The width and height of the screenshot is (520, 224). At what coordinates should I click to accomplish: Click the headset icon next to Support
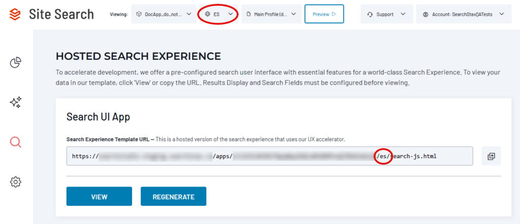click(x=369, y=14)
